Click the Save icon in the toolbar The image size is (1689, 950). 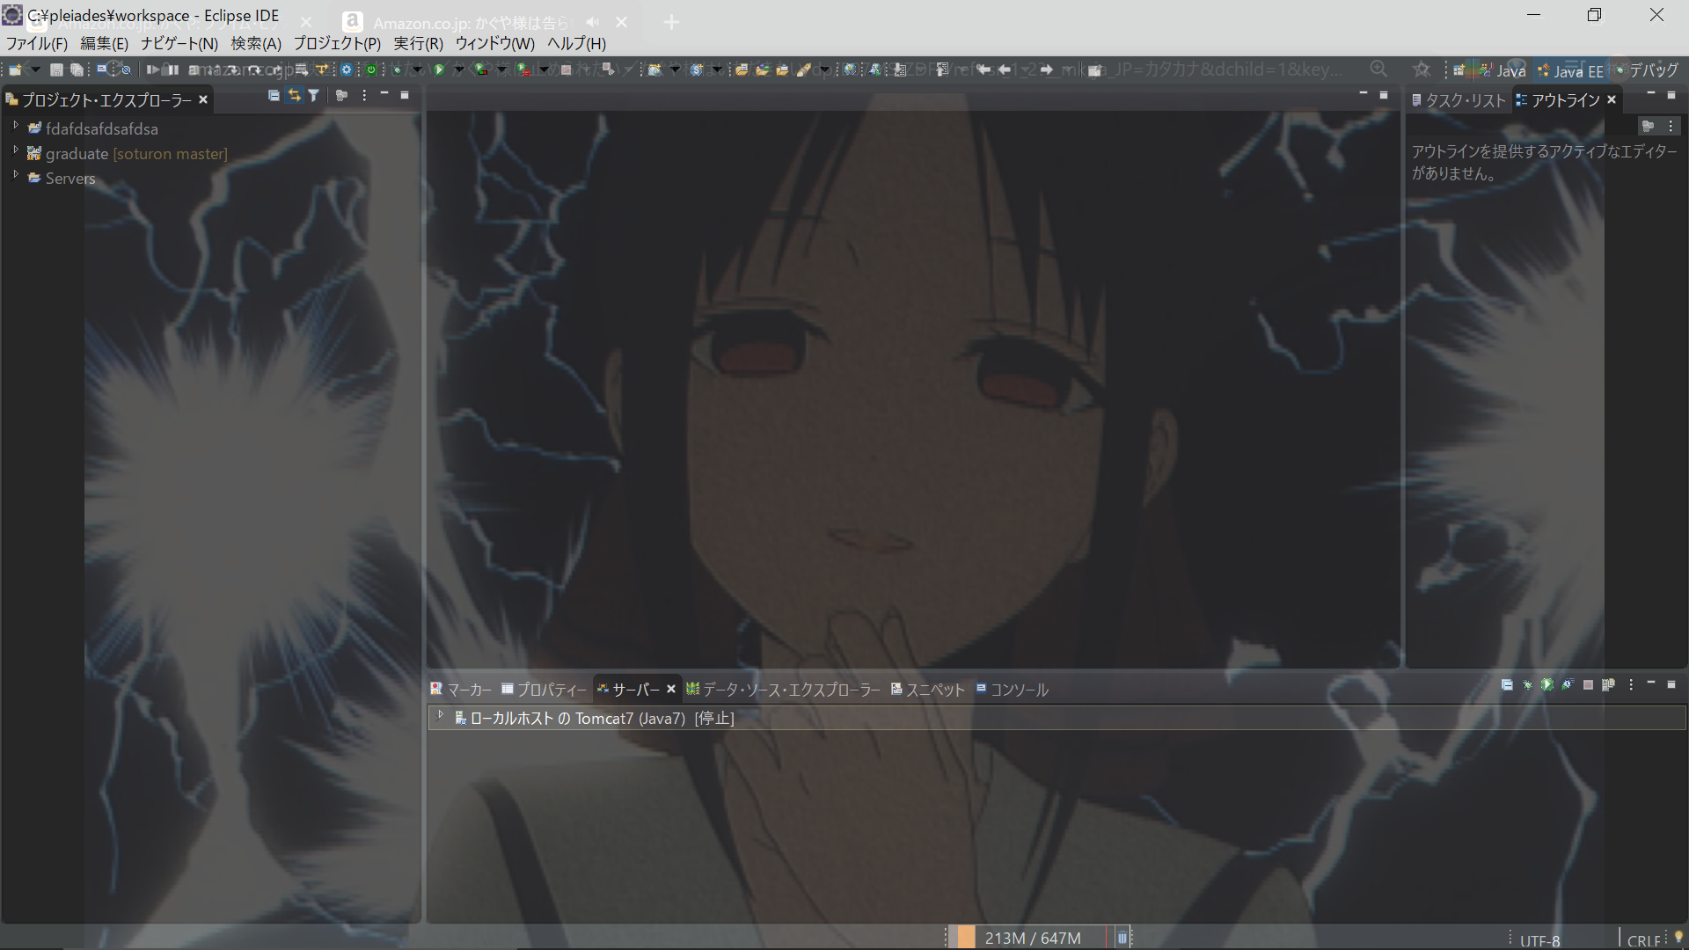point(56,70)
